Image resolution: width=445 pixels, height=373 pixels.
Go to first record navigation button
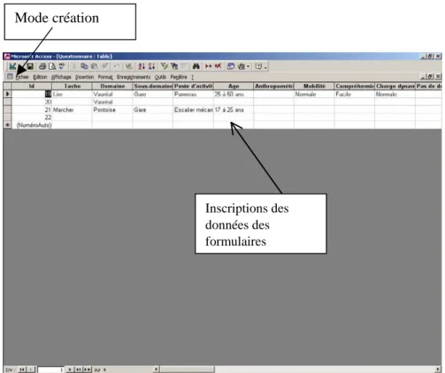click(22, 369)
